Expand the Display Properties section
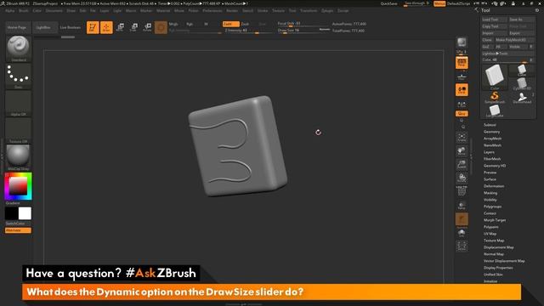This screenshot has width=544, height=306. click(x=498, y=268)
